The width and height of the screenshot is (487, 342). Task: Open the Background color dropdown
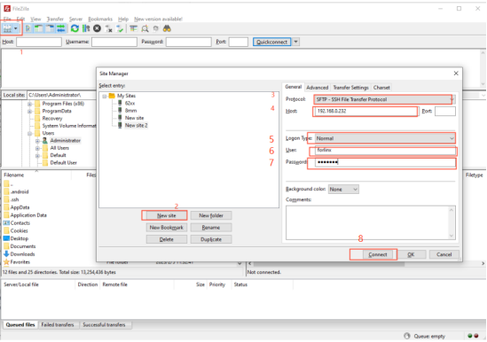click(x=343, y=189)
